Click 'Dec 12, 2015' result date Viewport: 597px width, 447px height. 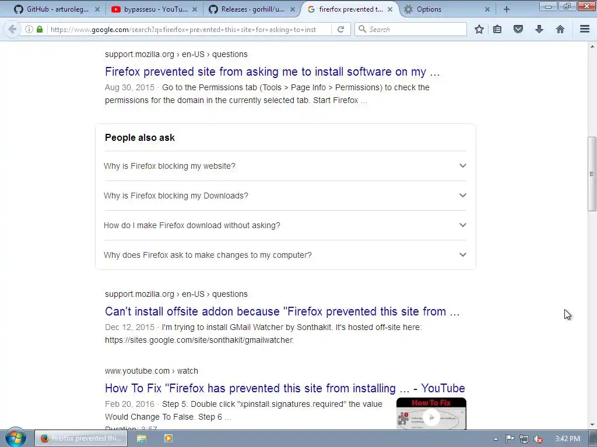point(129,327)
